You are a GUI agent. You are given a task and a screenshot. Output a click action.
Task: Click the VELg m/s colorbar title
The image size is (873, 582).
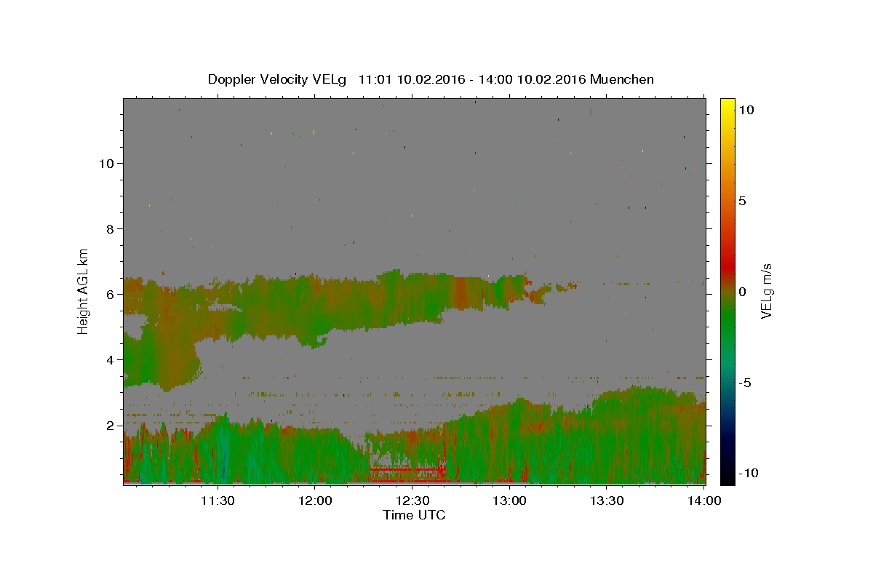point(766,291)
